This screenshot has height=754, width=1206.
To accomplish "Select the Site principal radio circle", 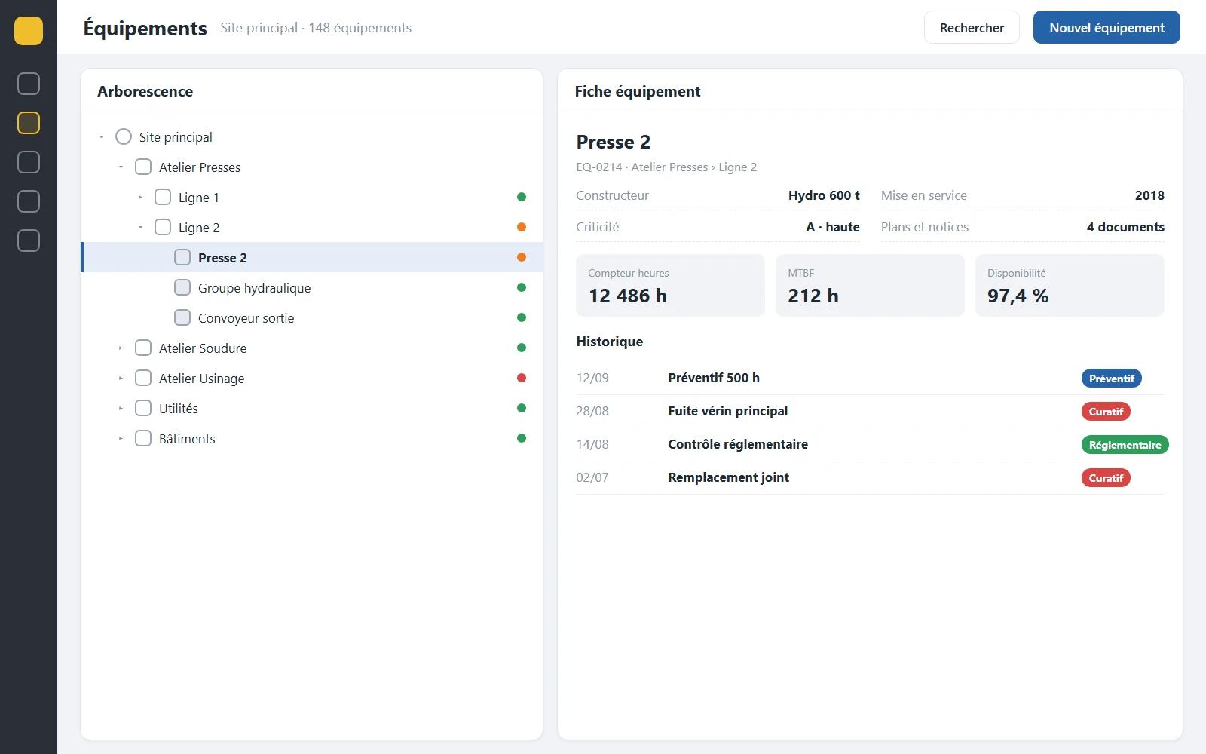I will click(x=124, y=136).
